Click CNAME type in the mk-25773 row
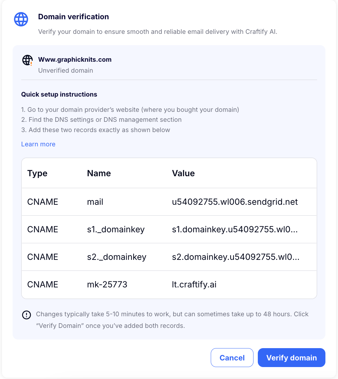This screenshot has width=338, height=379. [x=43, y=284]
